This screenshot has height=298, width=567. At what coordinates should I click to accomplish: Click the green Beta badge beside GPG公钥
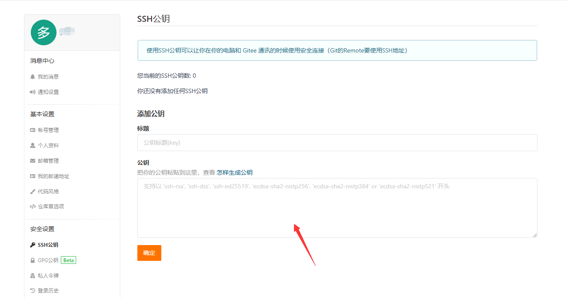pos(68,260)
